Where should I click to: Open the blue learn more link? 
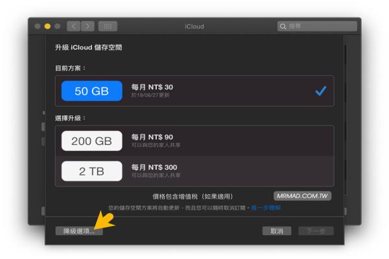266,208
